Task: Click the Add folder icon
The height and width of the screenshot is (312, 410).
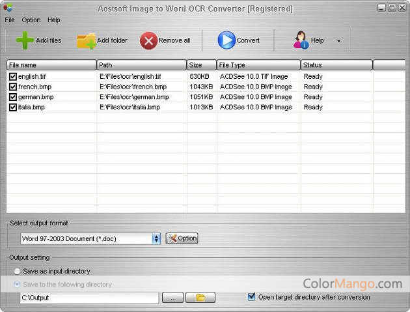Action: 86,41
